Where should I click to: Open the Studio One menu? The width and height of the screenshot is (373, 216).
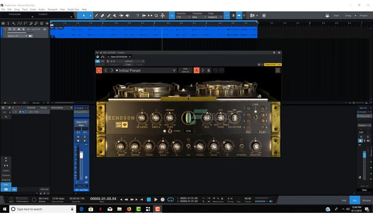pos(73,9)
